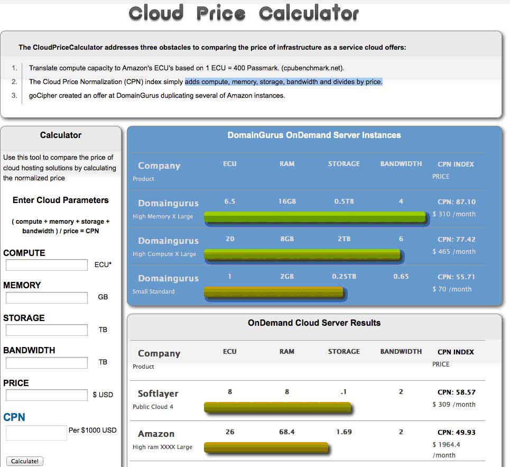This screenshot has height=467, width=510.
Task: Click 'High Memory X Large' product name
Action: click(163, 216)
